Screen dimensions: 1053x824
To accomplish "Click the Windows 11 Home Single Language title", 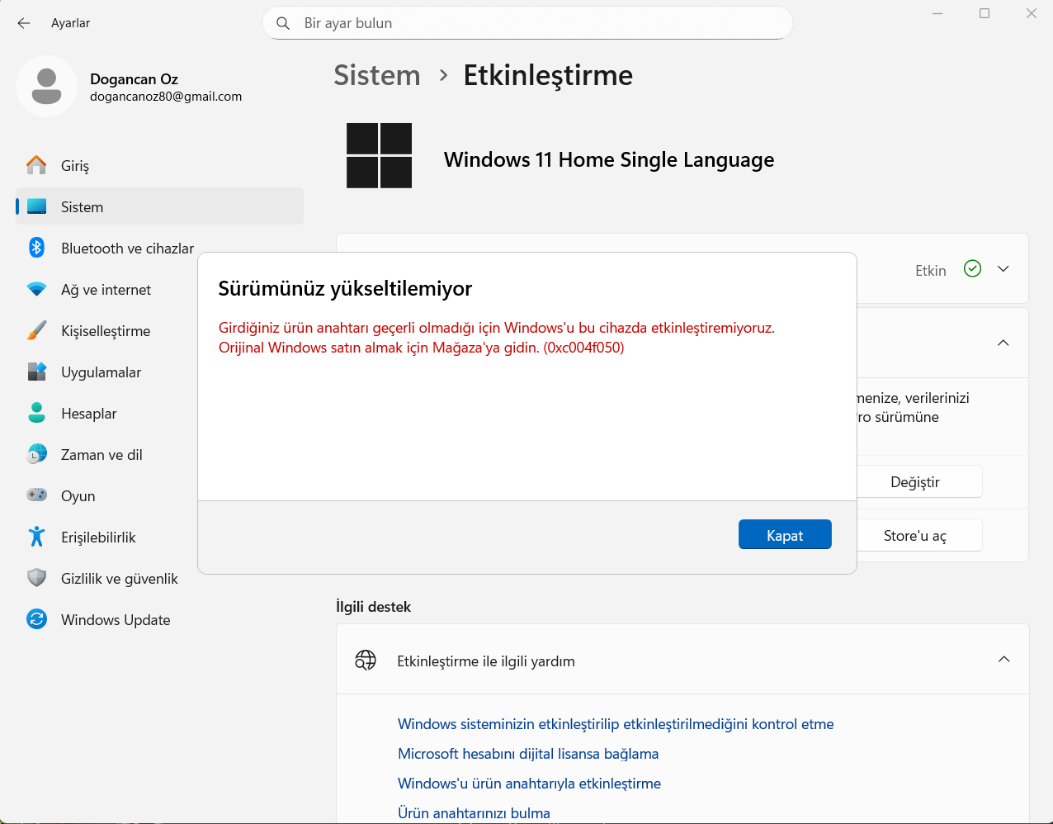I will point(609,159).
